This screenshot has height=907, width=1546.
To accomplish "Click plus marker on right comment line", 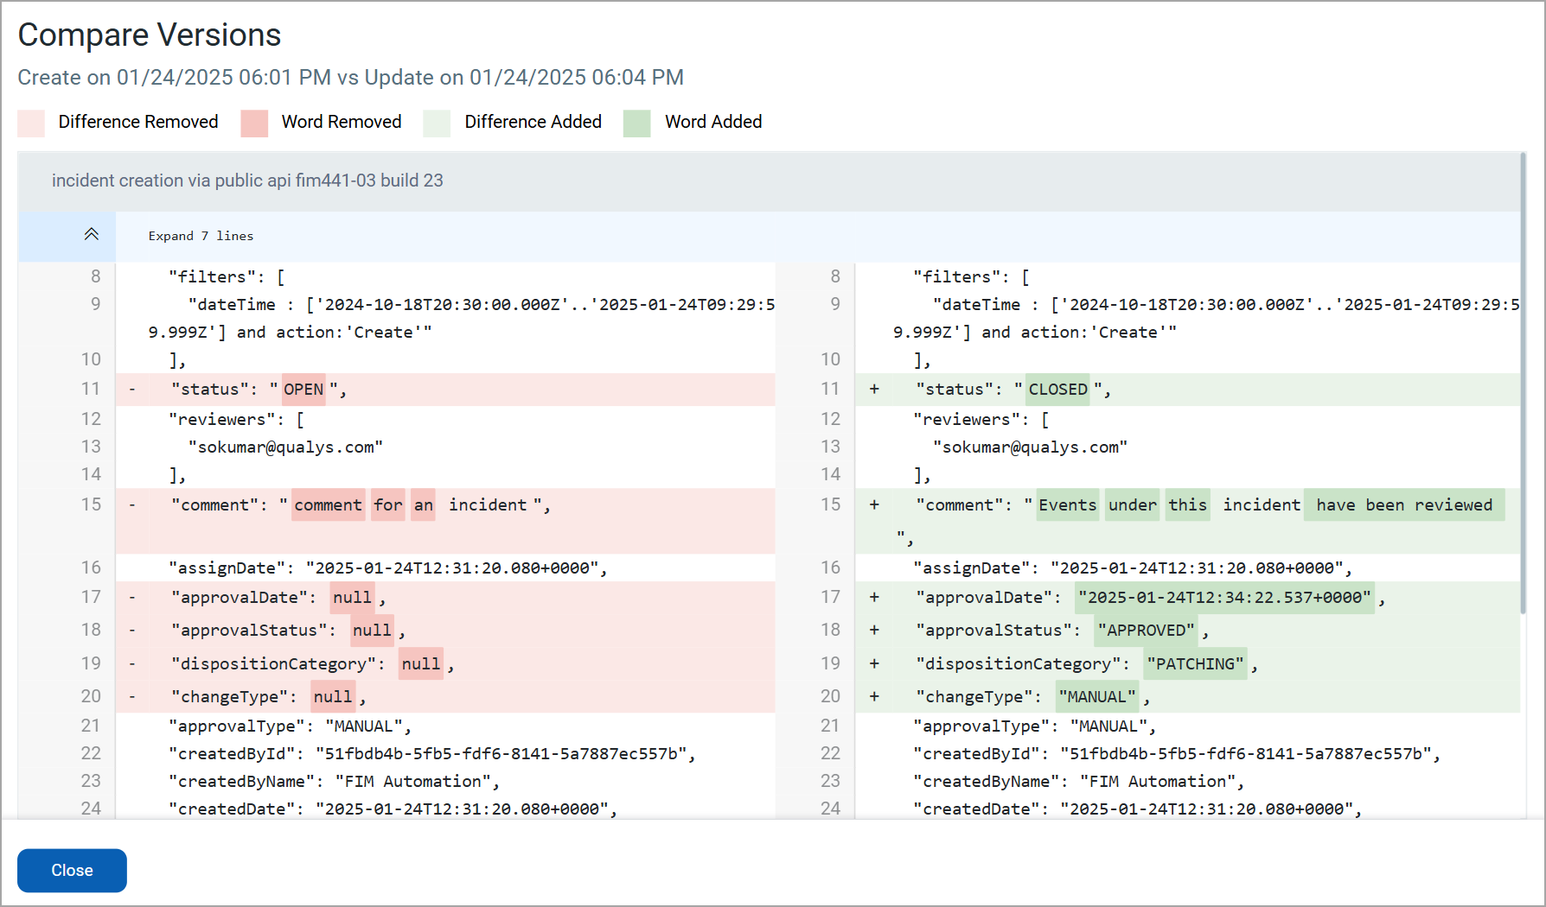I will (874, 505).
